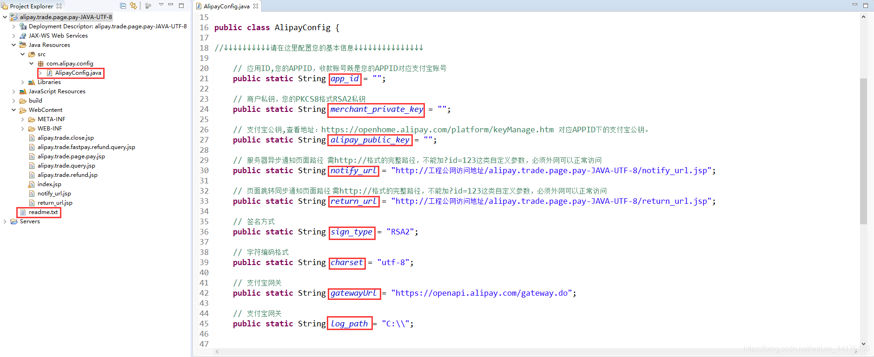Click the Servers folder icon
The width and height of the screenshot is (874, 357).
coord(14,221)
